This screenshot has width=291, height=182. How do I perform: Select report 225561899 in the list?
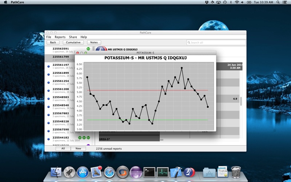click(x=60, y=74)
